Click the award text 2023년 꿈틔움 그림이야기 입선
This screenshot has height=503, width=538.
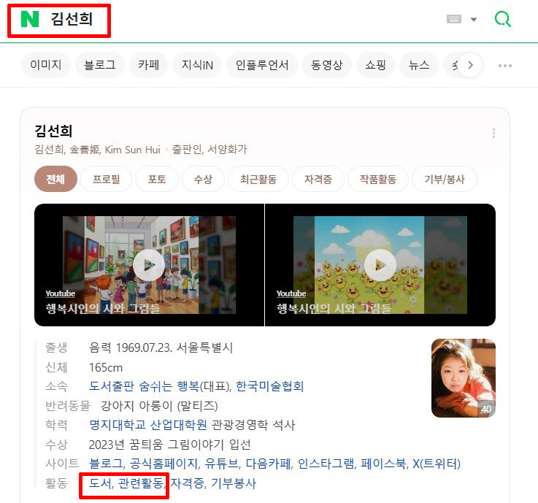tap(169, 445)
